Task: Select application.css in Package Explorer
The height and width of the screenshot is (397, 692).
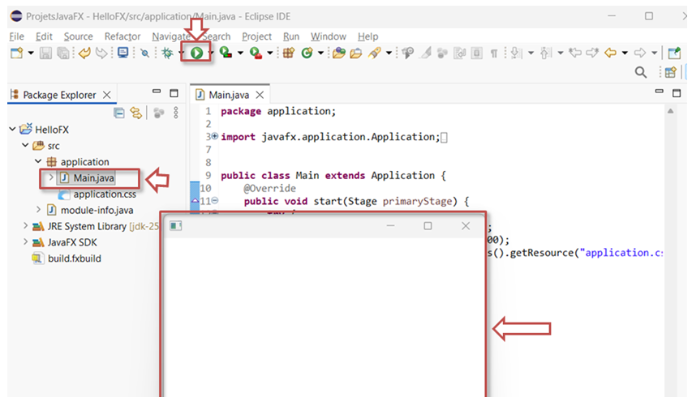Action: 104,194
